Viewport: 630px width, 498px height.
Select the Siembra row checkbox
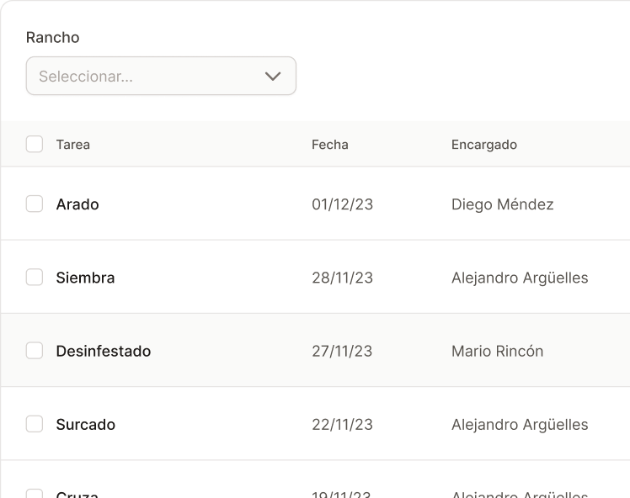(x=35, y=277)
